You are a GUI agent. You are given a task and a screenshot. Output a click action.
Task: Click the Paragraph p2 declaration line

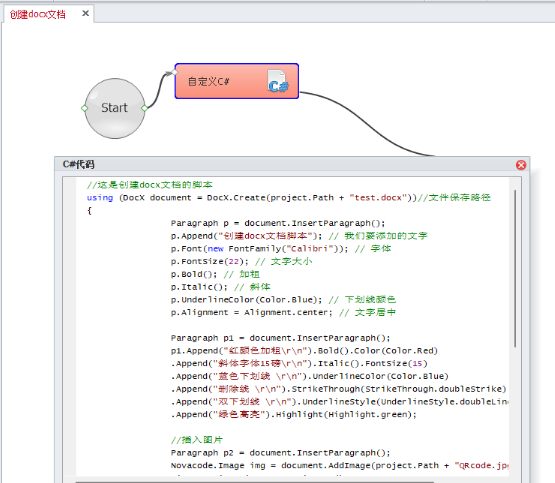pos(281,452)
